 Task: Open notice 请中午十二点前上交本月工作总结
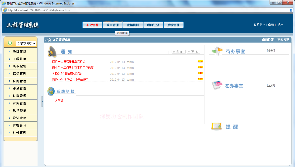(73, 68)
